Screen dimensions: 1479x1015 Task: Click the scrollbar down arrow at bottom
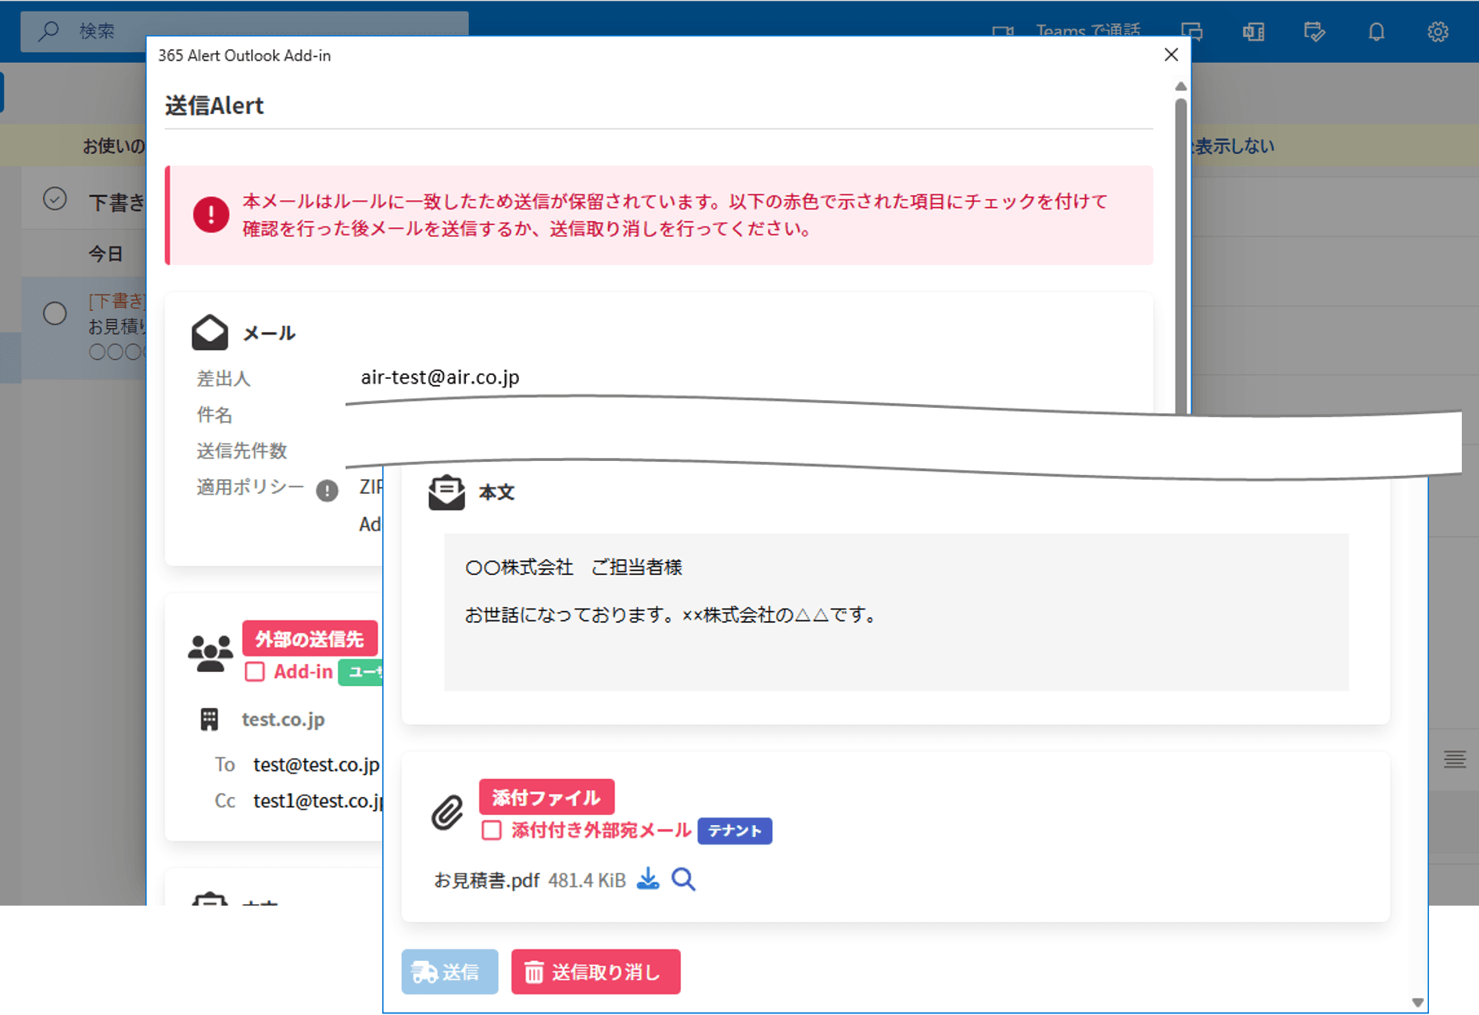tap(1418, 1002)
